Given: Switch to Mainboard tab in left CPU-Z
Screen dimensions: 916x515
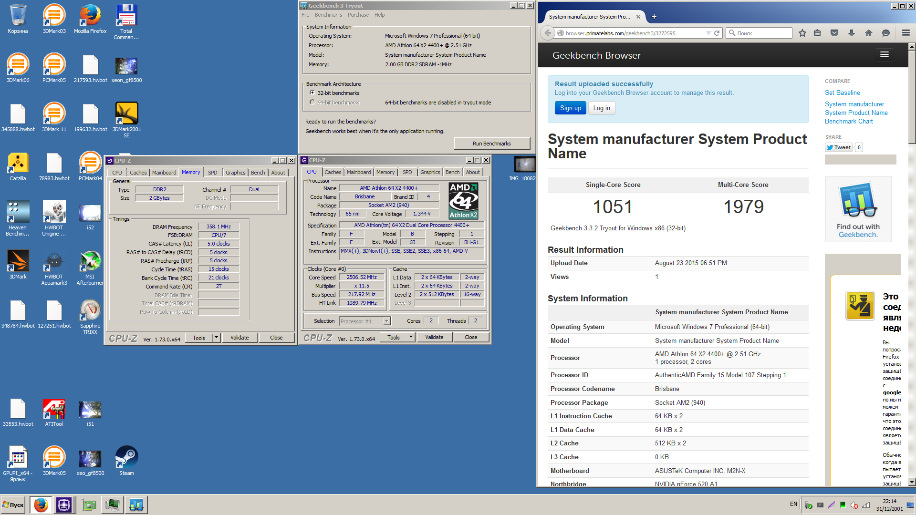Looking at the screenshot, I should (x=164, y=173).
